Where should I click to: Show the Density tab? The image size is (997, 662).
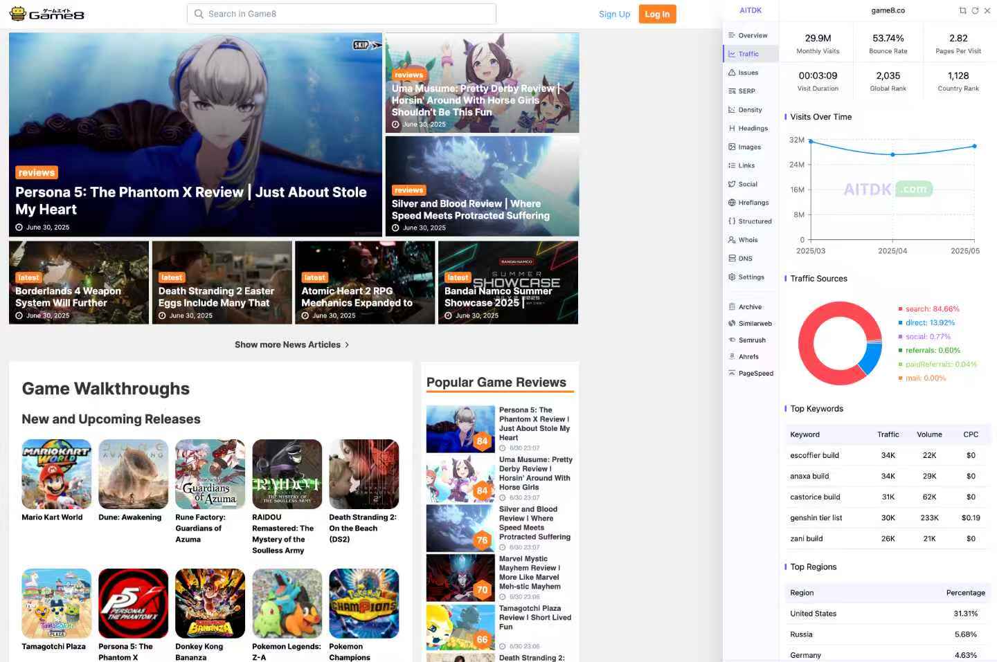pos(751,110)
